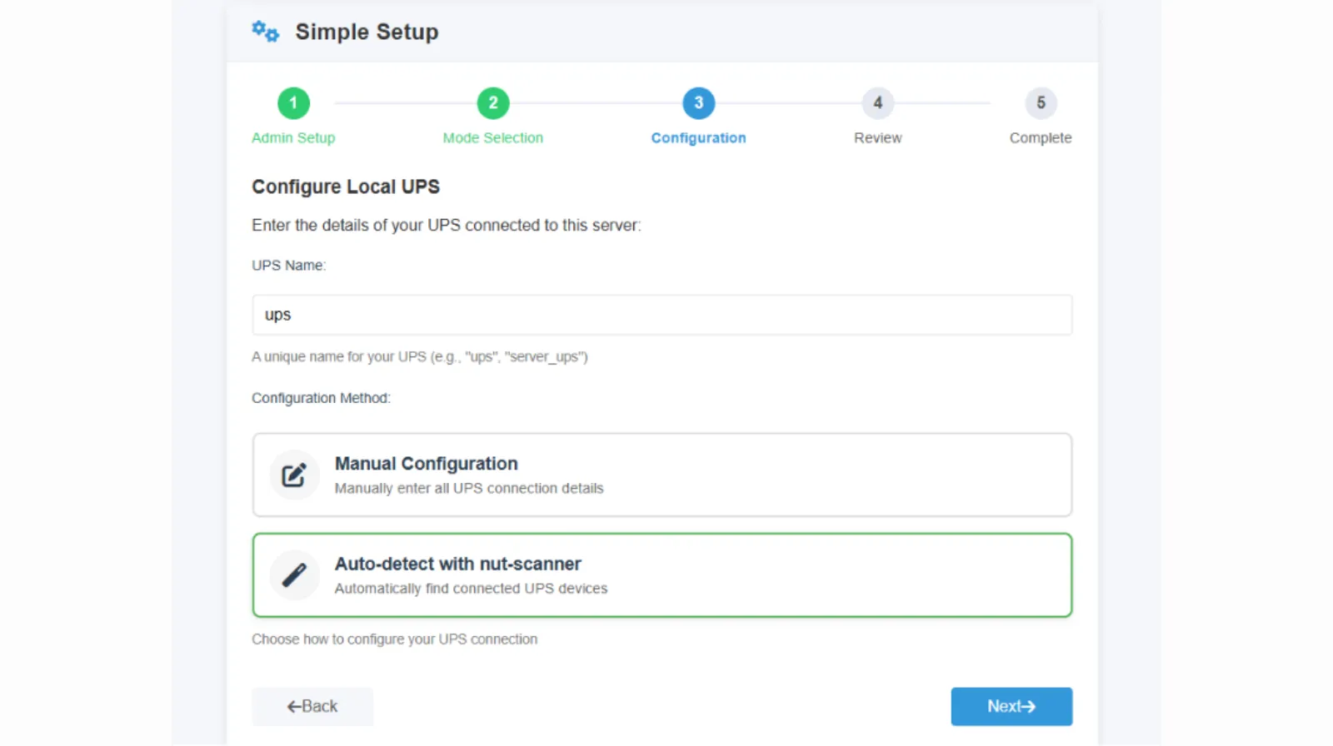Click the Configuration step label

click(698, 138)
